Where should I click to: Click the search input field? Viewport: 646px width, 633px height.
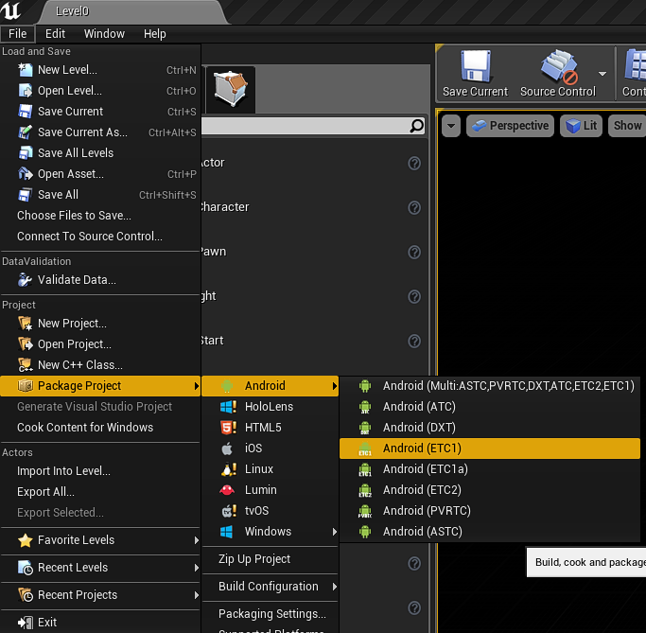(x=313, y=126)
